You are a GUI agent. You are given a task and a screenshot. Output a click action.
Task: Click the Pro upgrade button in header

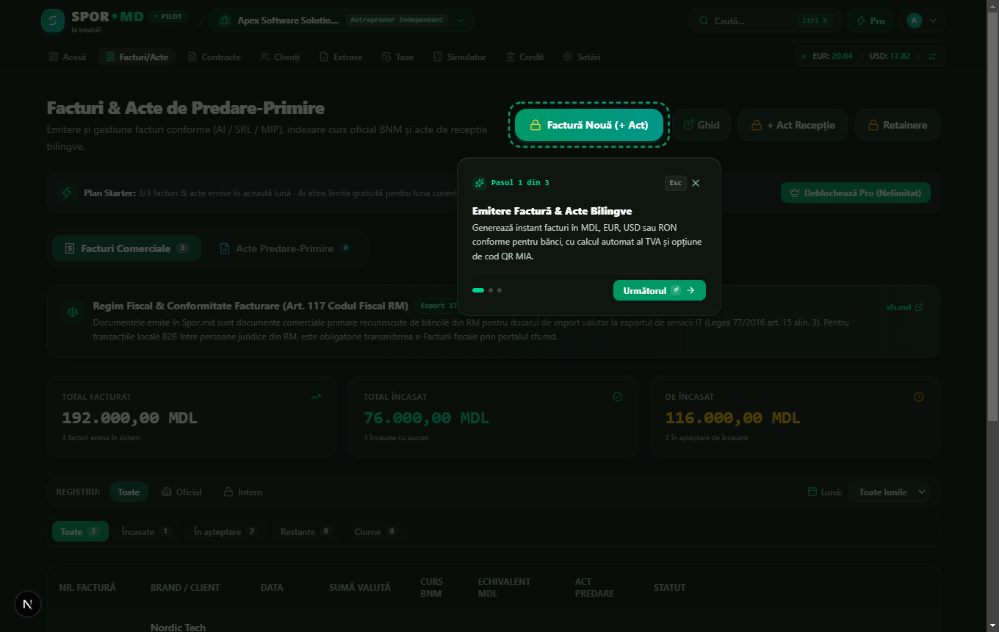click(870, 21)
